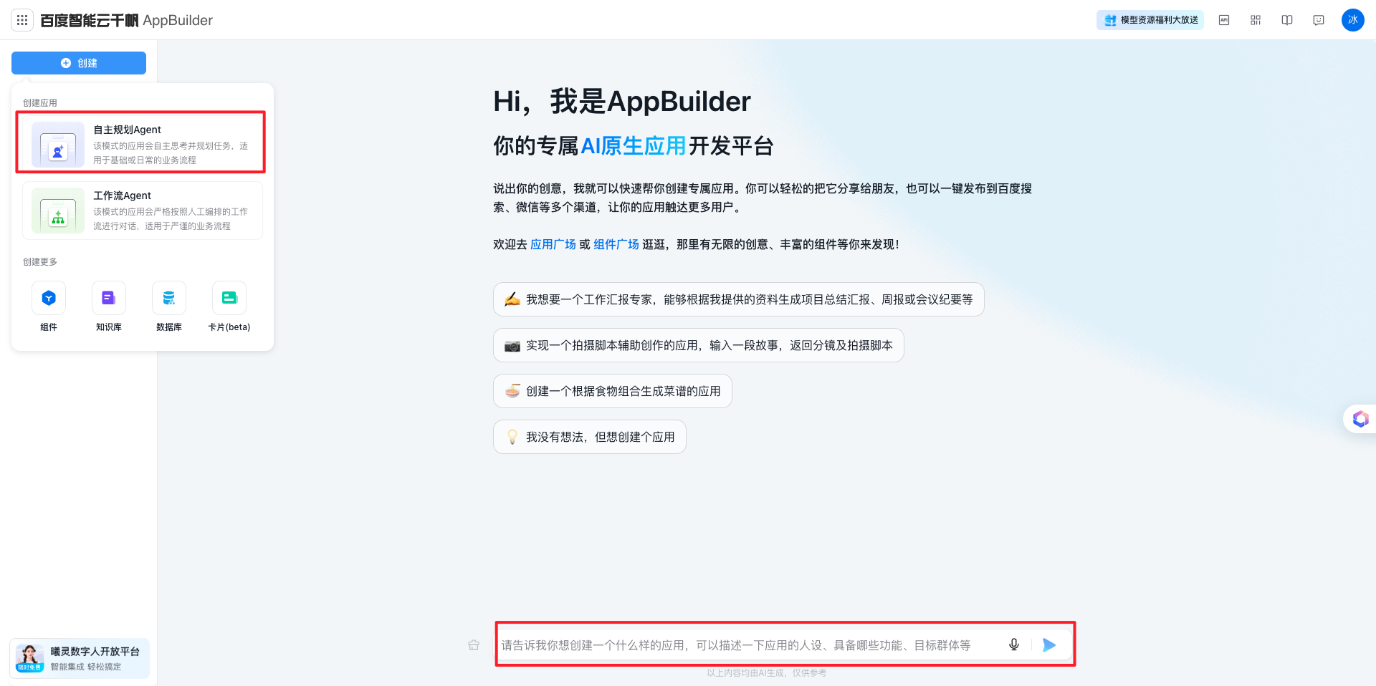Screen dimensions: 1376x686
Task: Open the 数据库 database icon
Action: click(x=169, y=298)
